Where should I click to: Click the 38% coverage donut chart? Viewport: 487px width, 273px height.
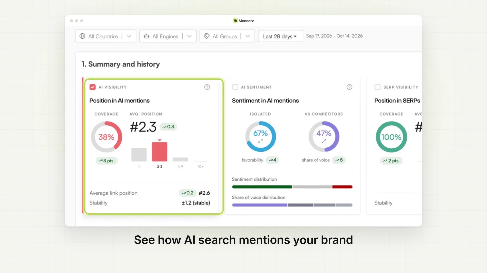pos(107,137)
